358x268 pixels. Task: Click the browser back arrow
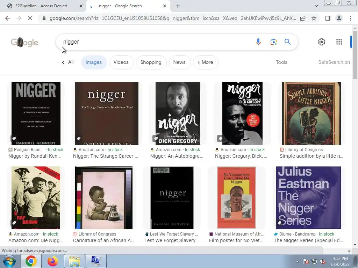8,18
